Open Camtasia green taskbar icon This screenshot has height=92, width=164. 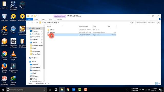[x=80, y=90]
